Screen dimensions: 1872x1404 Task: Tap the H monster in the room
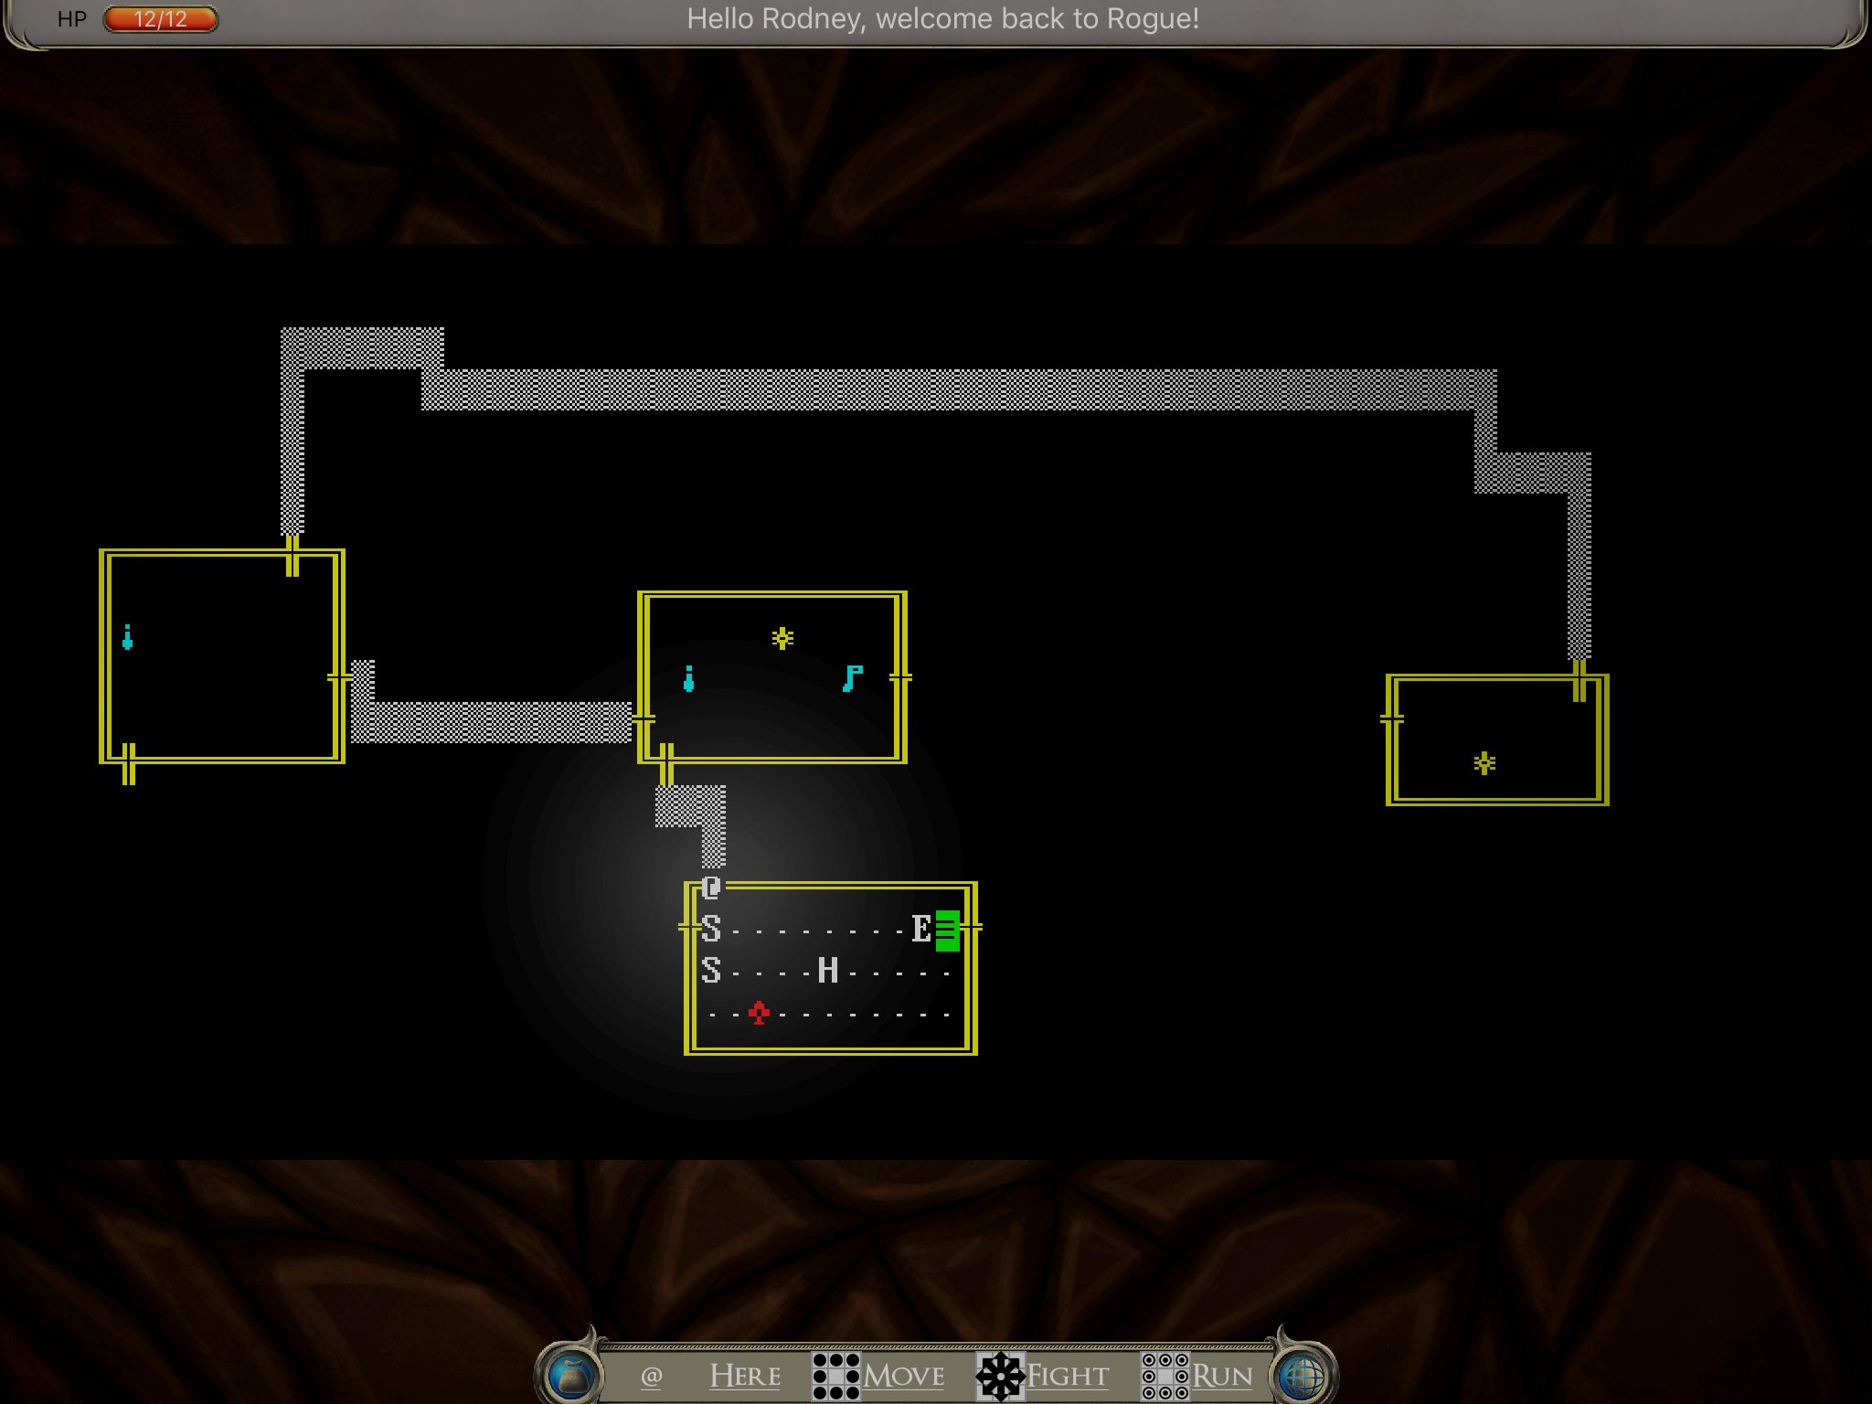pyautogui.click(x=828, y=970)
